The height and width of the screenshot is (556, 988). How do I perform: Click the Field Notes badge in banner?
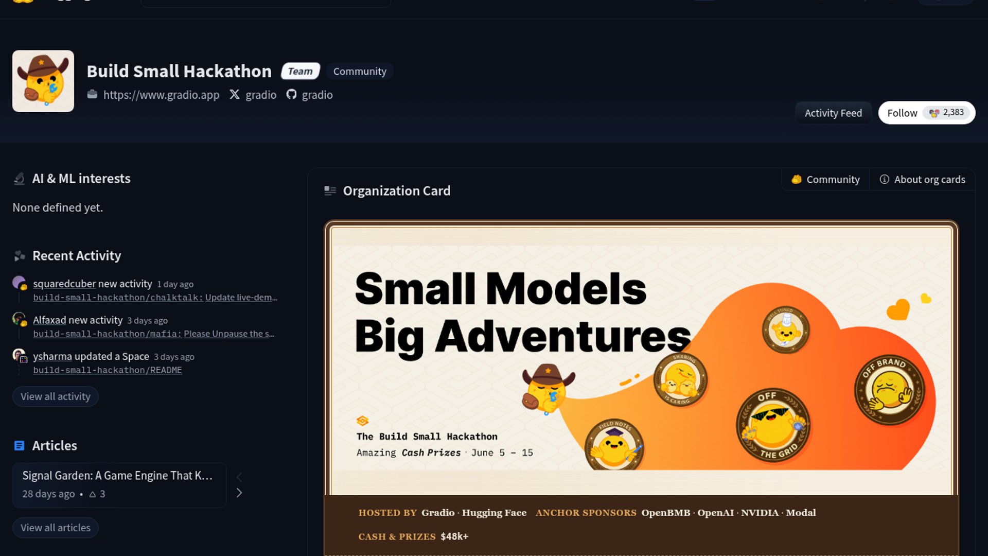(x=614, y=445)
